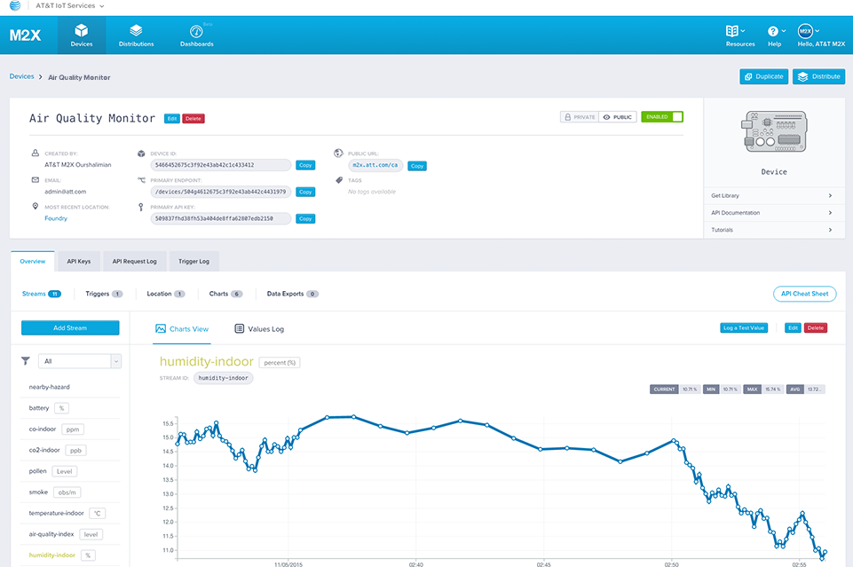
Task: Select the Triggers sub-tab
Action: coord(104,294)
